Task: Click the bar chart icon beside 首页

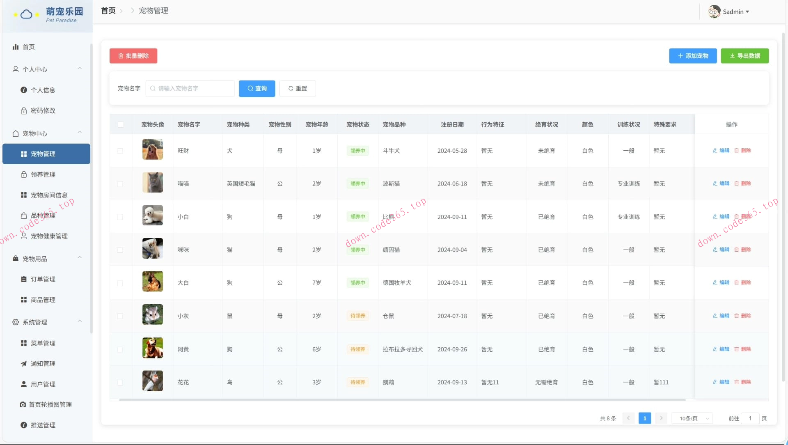Action: (16, 47)
